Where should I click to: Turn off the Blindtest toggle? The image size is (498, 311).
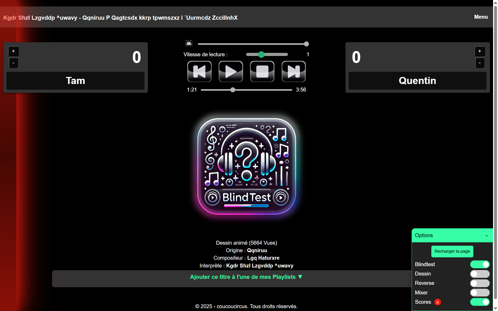pos(480,264)
